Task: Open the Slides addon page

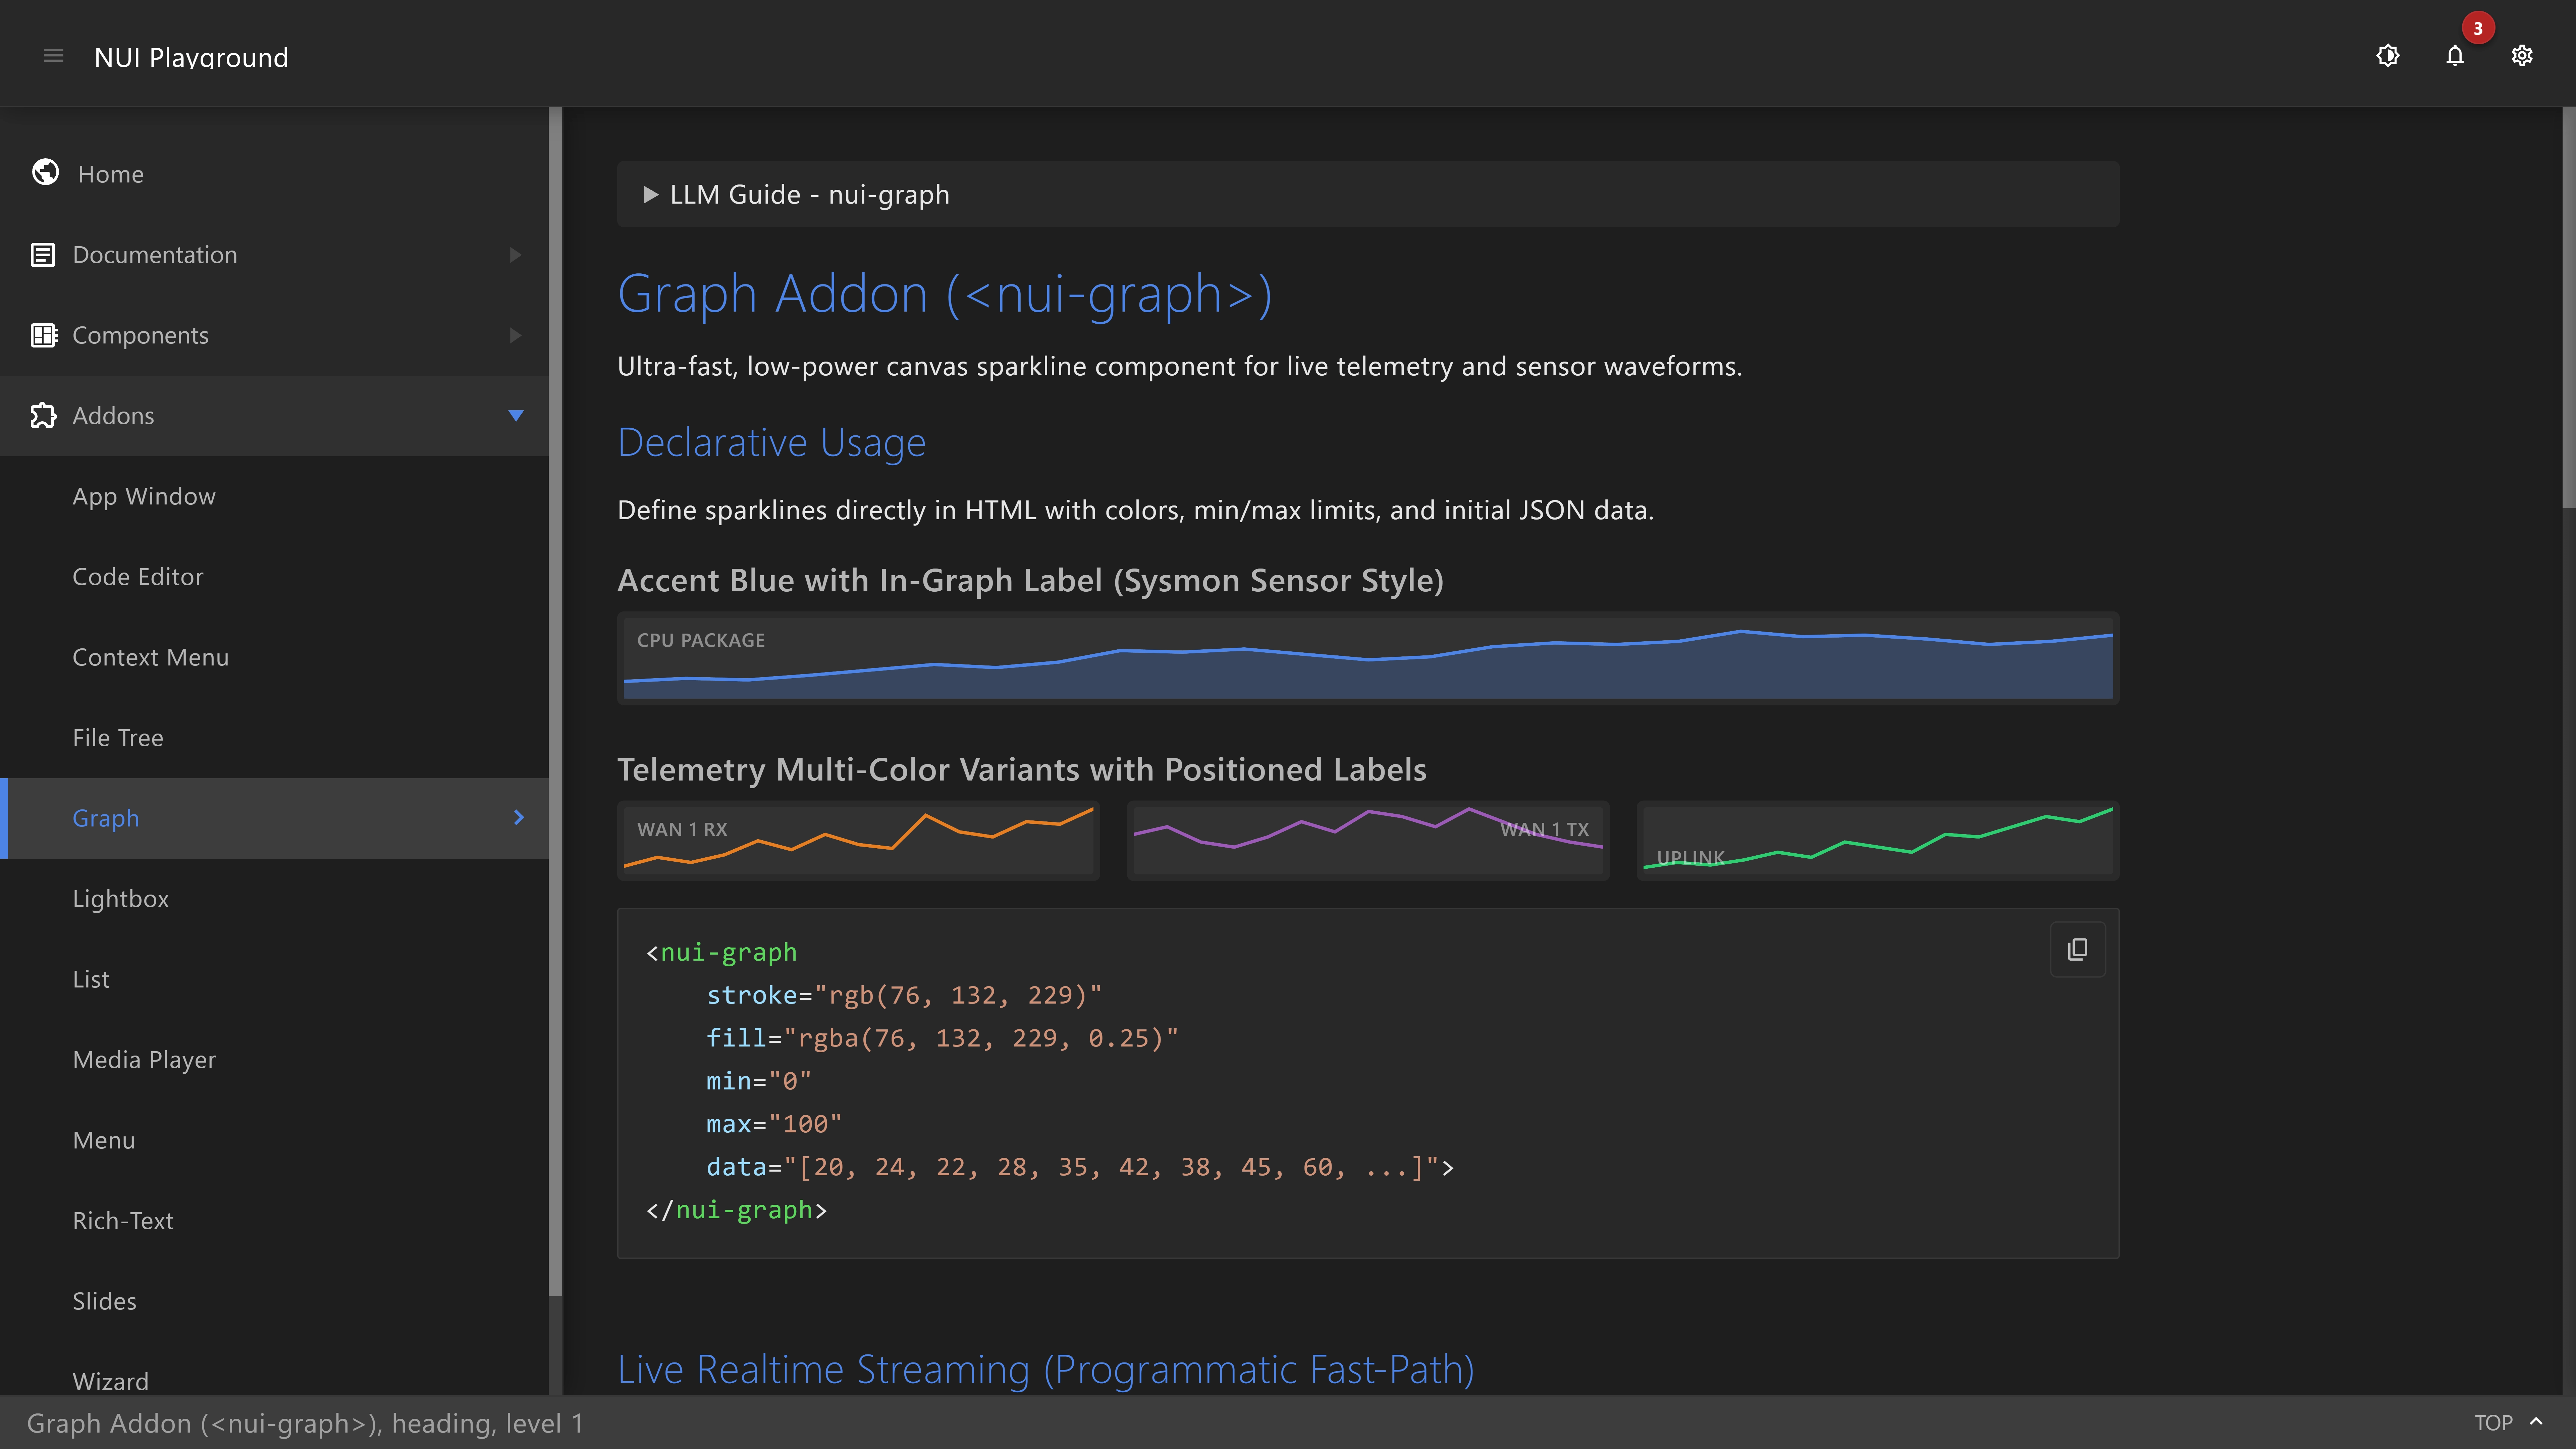Action: (274, 1301)
